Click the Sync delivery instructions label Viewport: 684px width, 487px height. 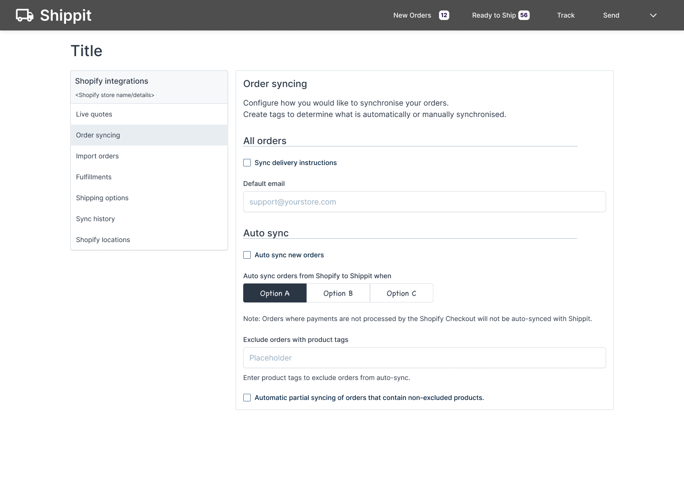[295, 163]
